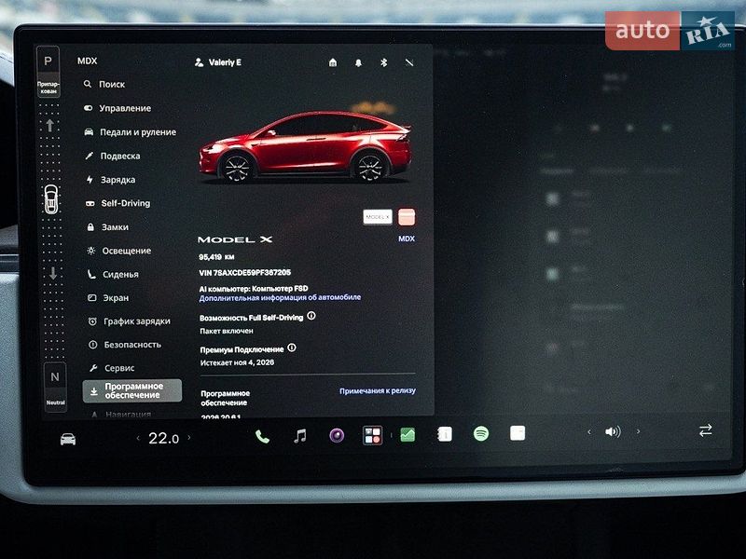This screenshot has width=746, height=559.
Task: Open the Поиск search field
Action: [104, 84]
